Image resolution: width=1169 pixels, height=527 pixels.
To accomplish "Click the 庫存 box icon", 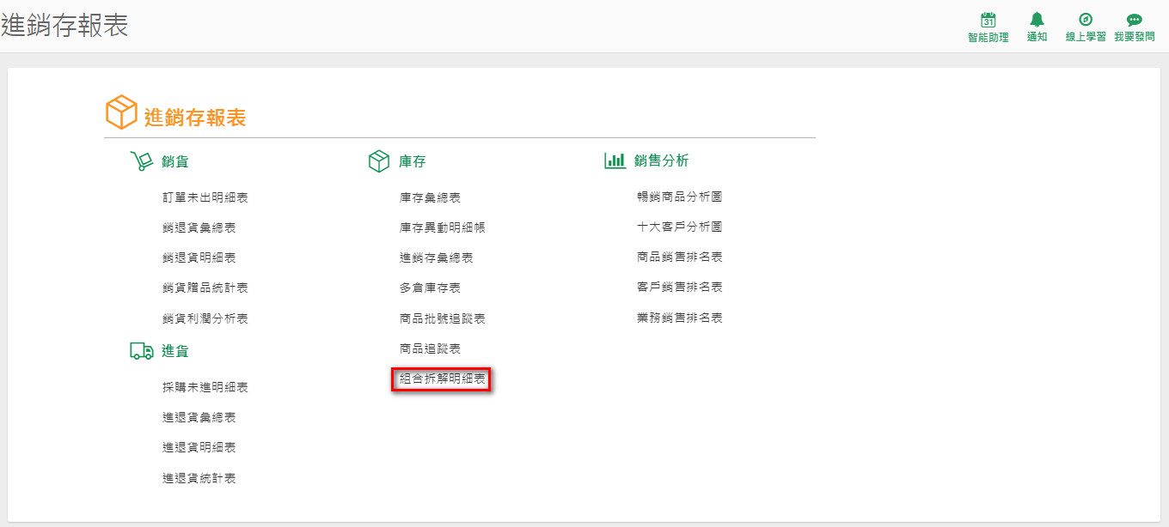I will pyautogui.click(x=379, y=161).
